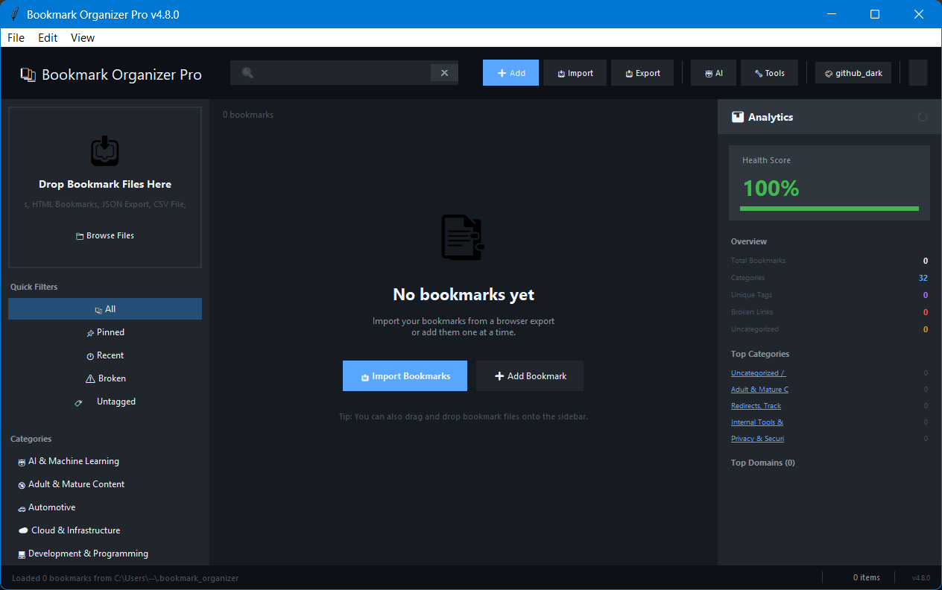Clear the search field with the X
This screenshot has width=942, height=590.
444,72
